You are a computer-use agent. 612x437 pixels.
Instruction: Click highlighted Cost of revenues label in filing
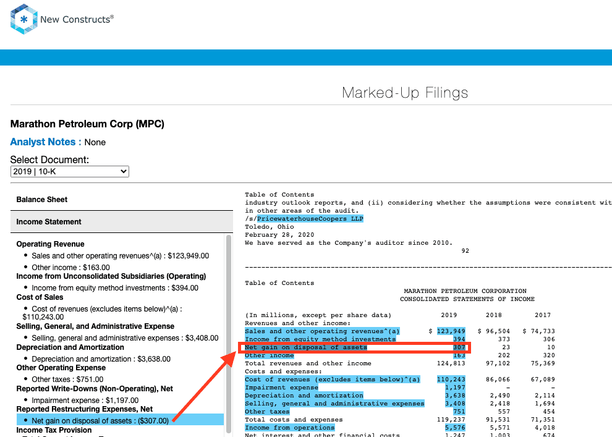333,380
